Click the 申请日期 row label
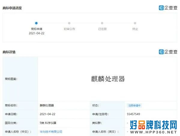Screen dimensions: 180x136 tap(11, 114)
